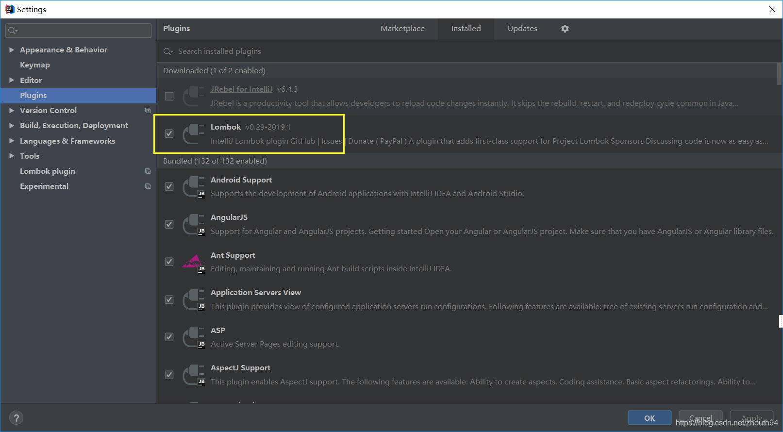The width and height of the screenshot is (783, 432).
Task: Click the Cancel button
Action: coord(700,418)
